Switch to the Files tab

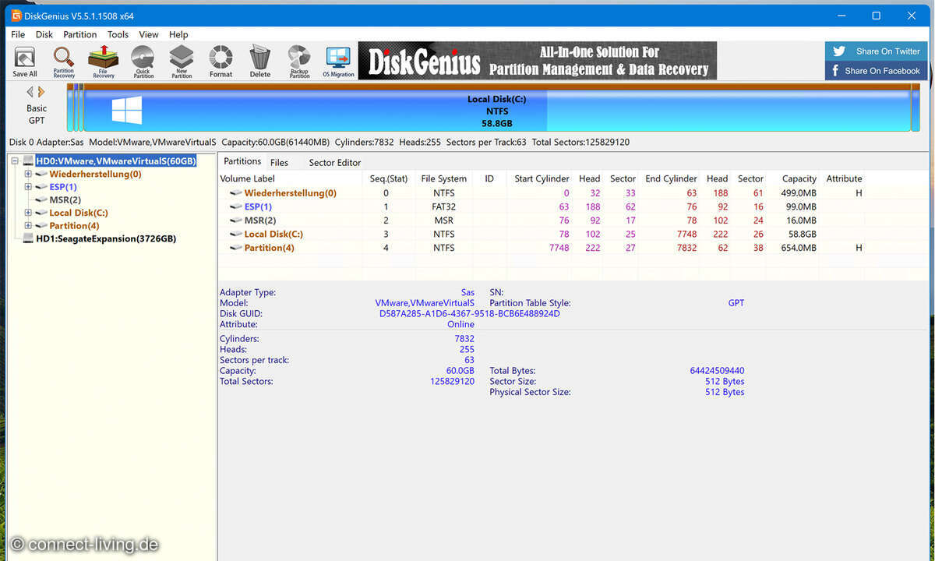point(279,162)
